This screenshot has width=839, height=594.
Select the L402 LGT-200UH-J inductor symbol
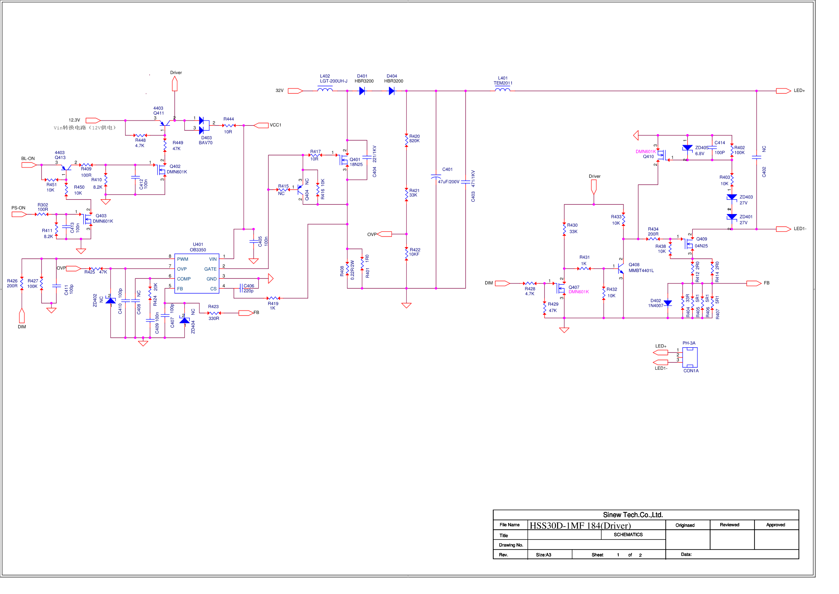click(325, 89)
